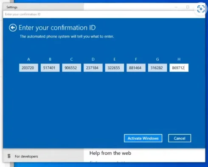208x167 pixels.
Task: Select the block B field with 517401
Action: (50, 68)
